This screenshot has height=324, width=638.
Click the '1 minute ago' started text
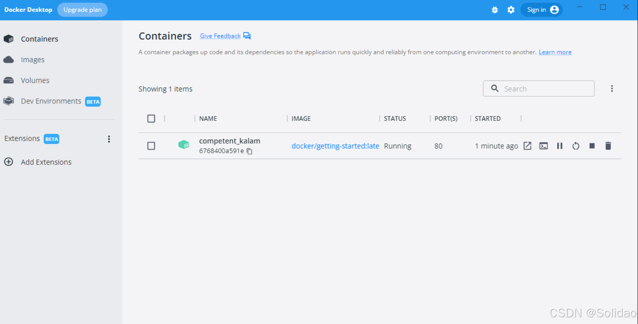(496, 146)
